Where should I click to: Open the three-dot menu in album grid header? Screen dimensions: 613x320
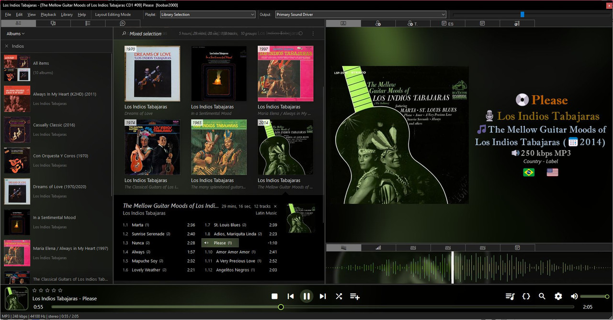coord(313,33)
